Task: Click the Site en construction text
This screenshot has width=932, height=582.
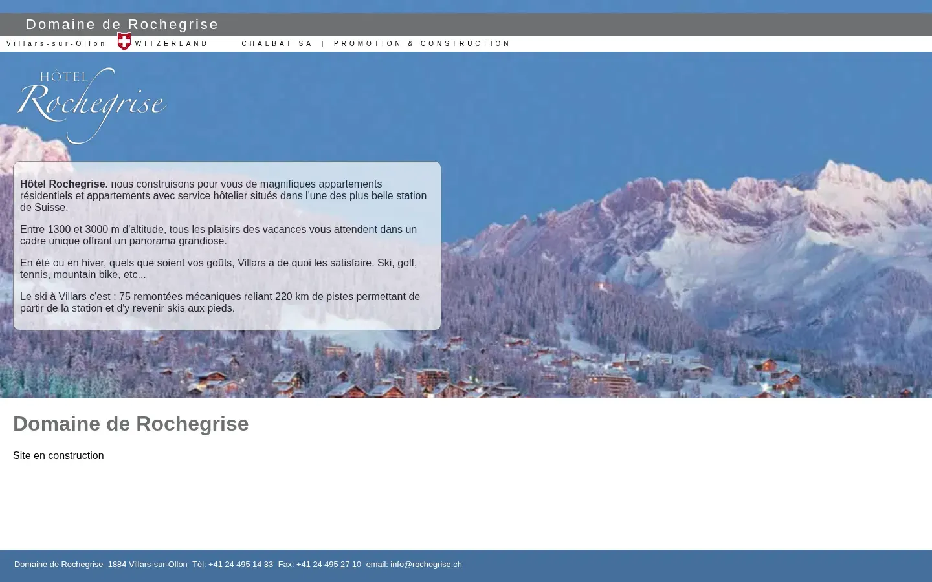Action: tap(58, 456)
